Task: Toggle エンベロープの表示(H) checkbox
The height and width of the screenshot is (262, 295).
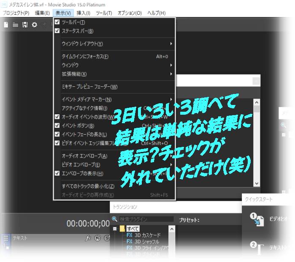Action: point(57,173)
